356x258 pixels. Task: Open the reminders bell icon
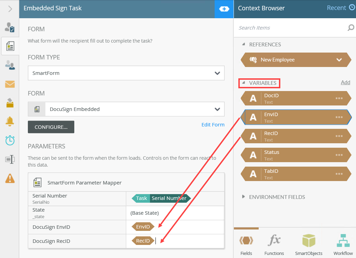[10, 121]
